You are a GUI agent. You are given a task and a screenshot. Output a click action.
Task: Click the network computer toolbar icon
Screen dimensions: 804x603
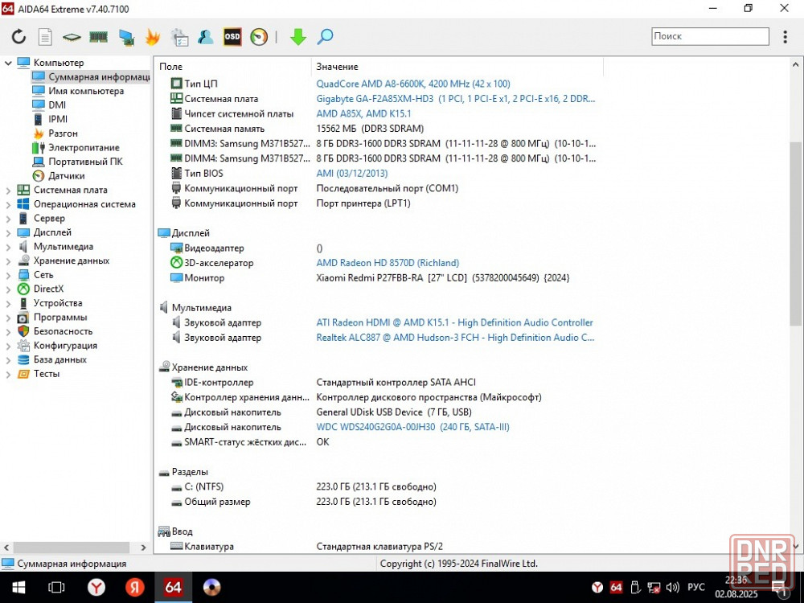[126, 37]
